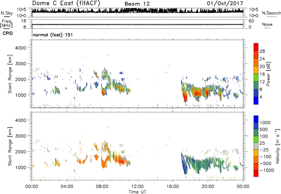The width and height of the screenshot is (281, 194).
Task: Click the "Dome C East (fitACF)" title
Action: point(66,3)
